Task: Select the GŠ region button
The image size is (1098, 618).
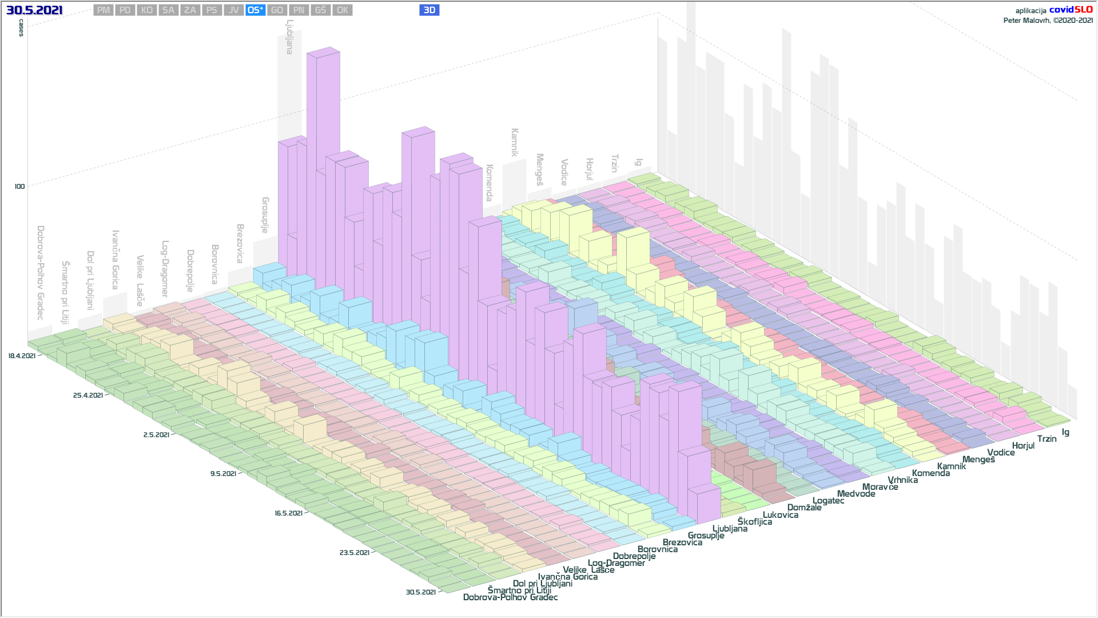Action: point(320,10)
